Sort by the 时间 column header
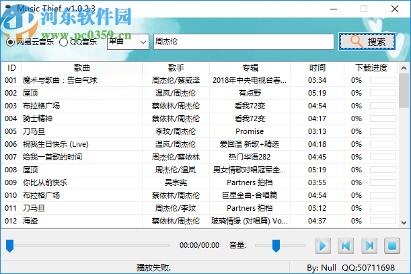Screen dimensions: 411x274 click(317, 68)
